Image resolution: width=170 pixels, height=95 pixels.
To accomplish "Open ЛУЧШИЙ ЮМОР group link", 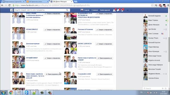I will [32, 58].
